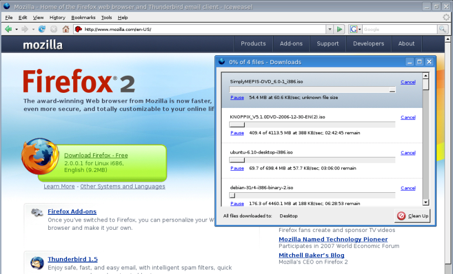Open the Products tab on the mozilla site
The image size is (453, 274).
coord(253,44)
